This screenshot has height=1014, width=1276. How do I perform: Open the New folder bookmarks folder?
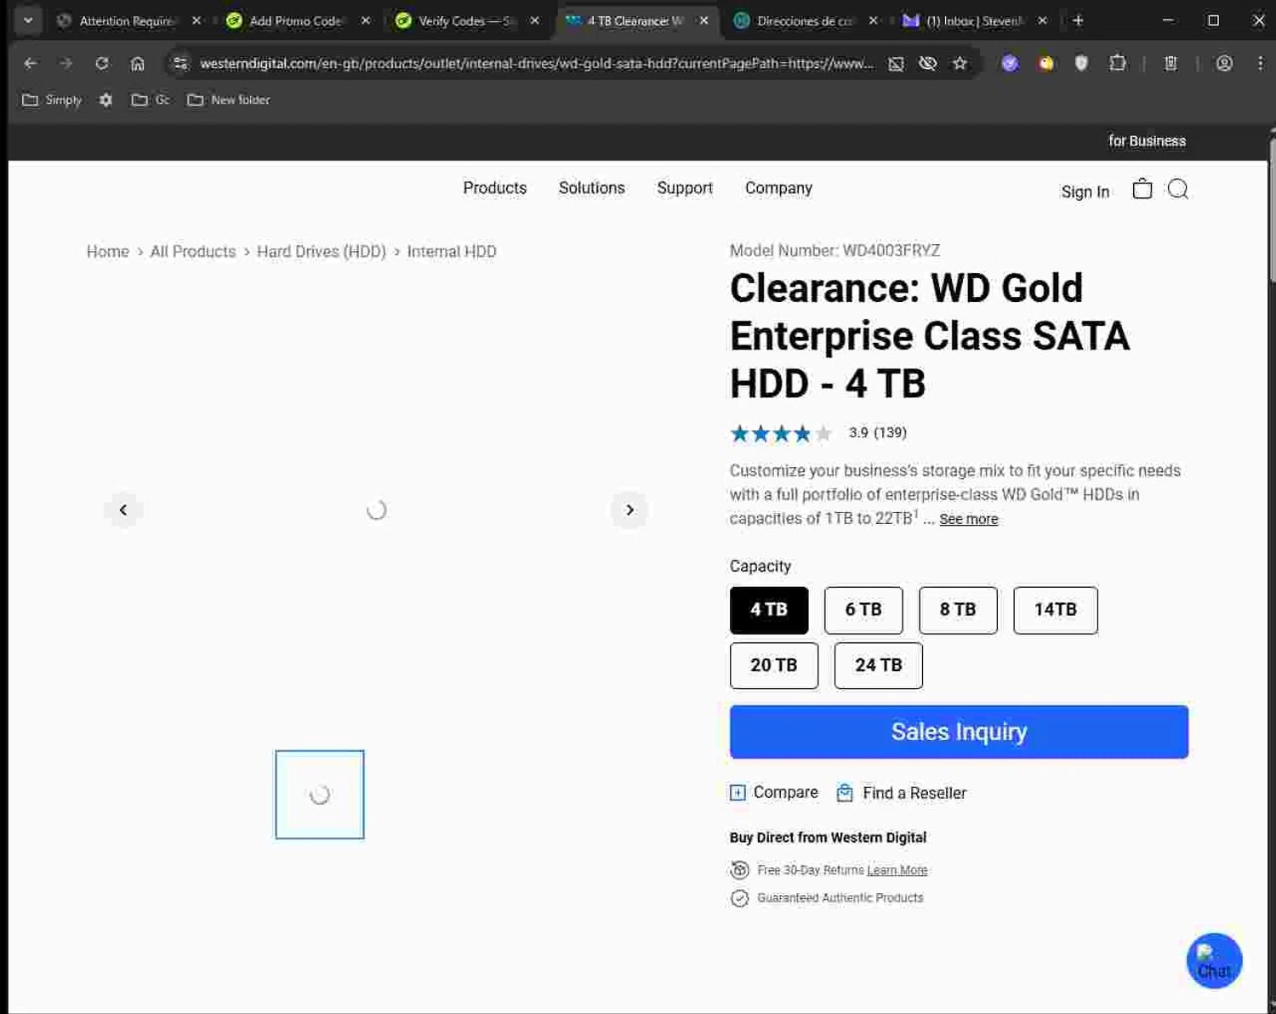pyautogui.click(x=229, y=100)
